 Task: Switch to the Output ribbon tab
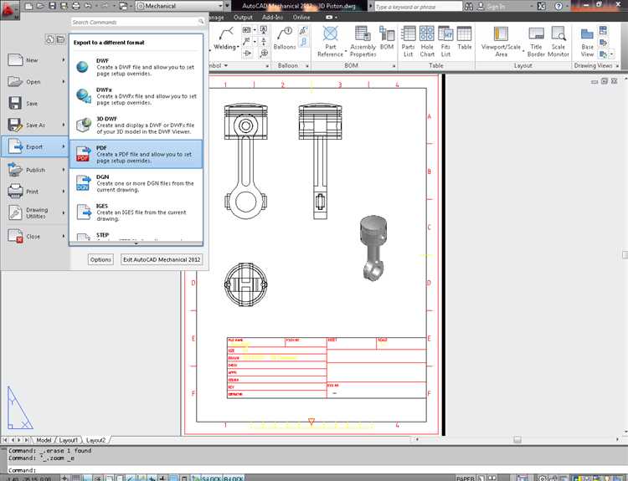tap(243, 18)
